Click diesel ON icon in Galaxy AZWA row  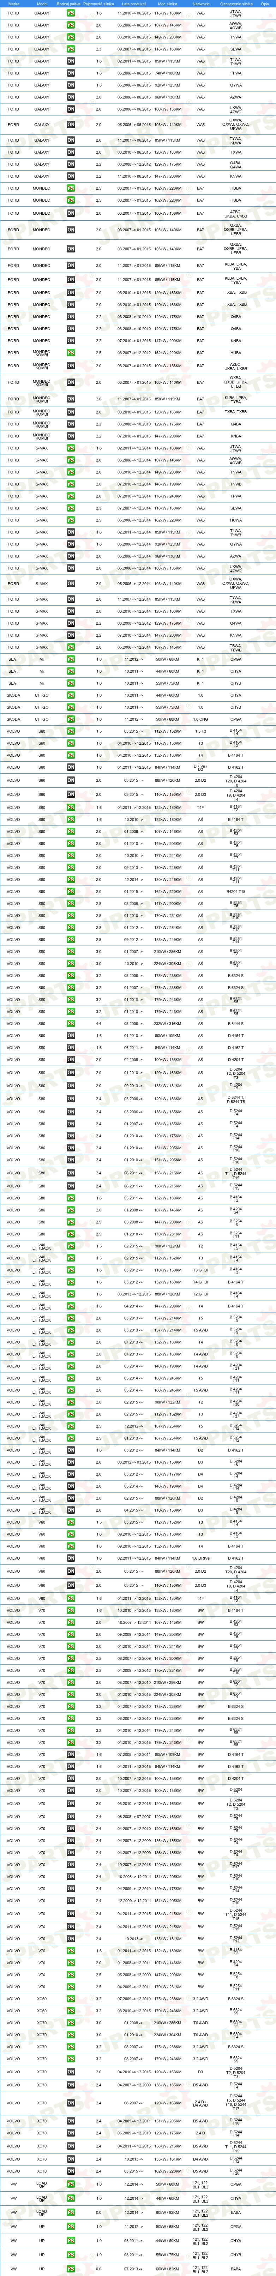(71, 97)
